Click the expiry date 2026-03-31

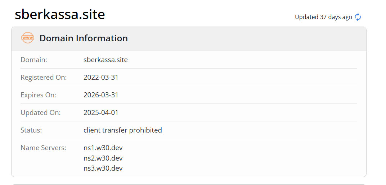[x=101, y=95]
